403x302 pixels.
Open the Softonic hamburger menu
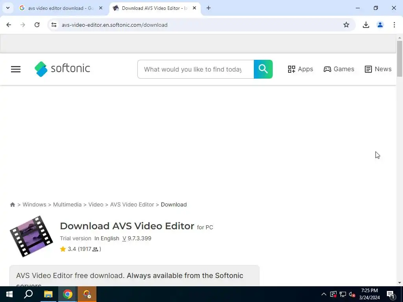pyautogui.click(x=16, y=69)
